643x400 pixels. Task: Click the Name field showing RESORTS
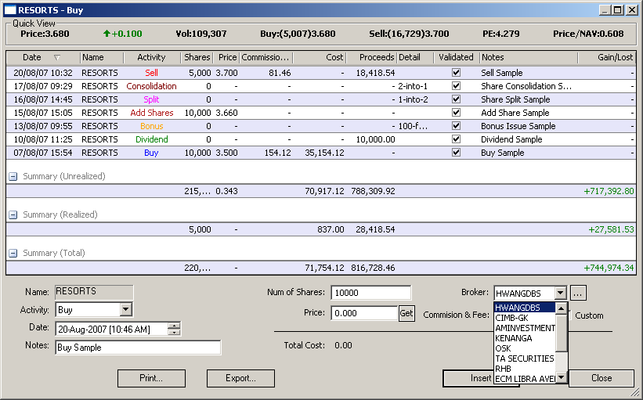tap(94, 292)
